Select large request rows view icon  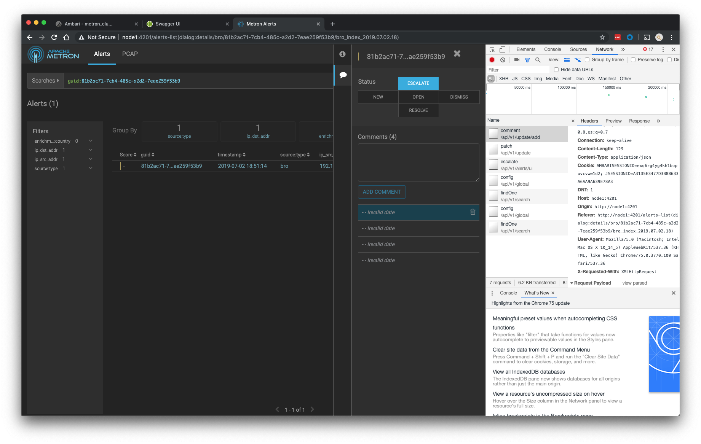(x=567, y=60)
